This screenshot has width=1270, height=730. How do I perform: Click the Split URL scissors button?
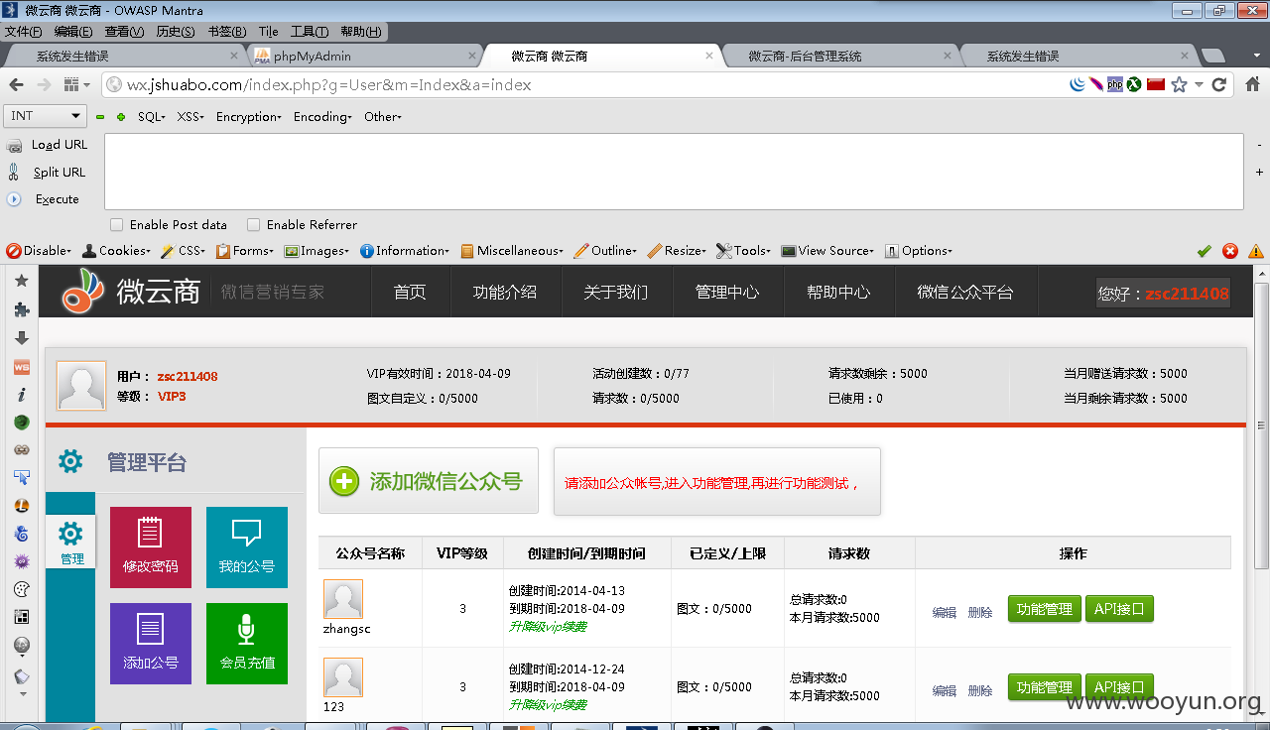[x=14, y=172]
